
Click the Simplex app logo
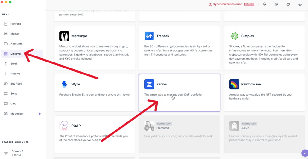point(234,36)
